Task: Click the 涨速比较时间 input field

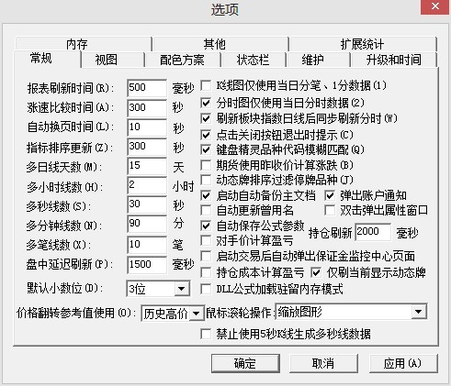Action: pos(147,108)
